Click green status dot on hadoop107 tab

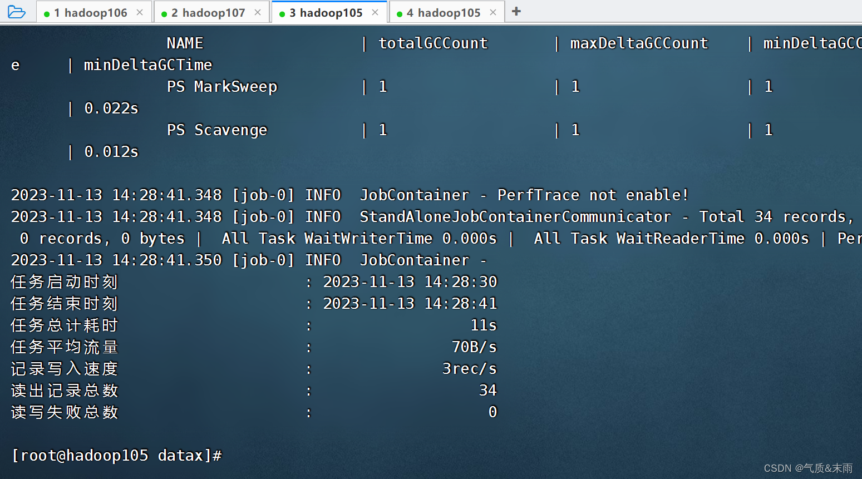164,14
